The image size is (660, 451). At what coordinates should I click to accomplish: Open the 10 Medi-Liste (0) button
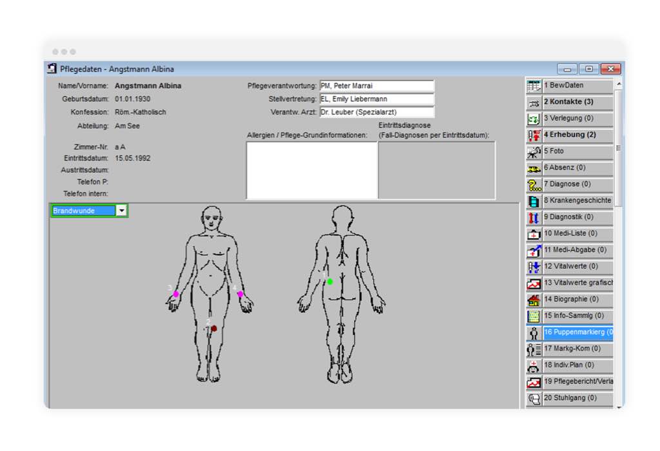(x=577, y=233)
